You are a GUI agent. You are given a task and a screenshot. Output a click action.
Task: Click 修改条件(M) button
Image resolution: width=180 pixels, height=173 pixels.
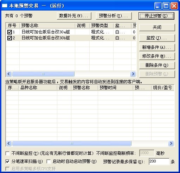point(157,56)
